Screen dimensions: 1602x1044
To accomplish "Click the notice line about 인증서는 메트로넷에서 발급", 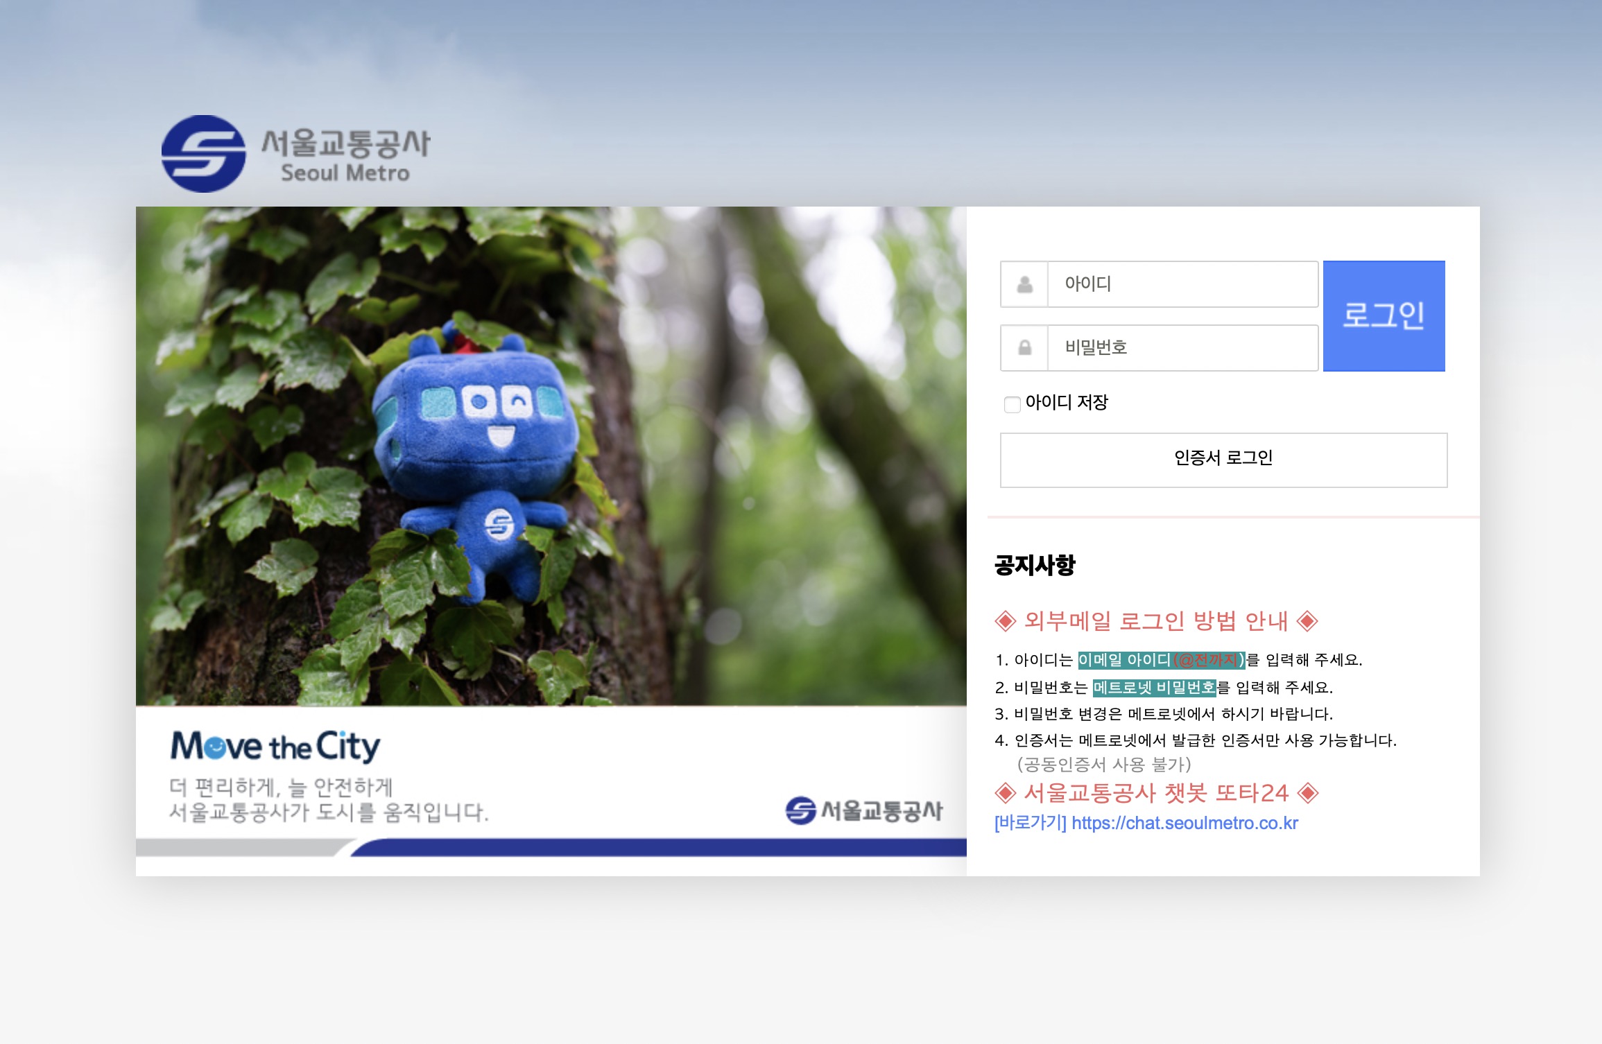I will (1196, 740).
